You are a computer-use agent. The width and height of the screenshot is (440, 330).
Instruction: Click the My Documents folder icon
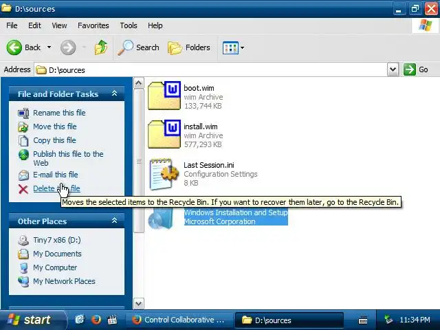point(23,254)
